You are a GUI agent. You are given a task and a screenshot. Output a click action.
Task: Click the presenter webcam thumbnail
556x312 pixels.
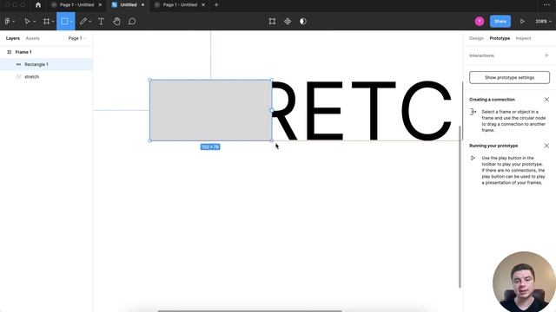click(x=524, y=282)
